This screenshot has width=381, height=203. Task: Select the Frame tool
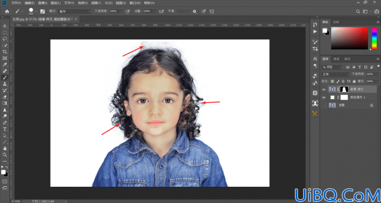click(5, 58)
